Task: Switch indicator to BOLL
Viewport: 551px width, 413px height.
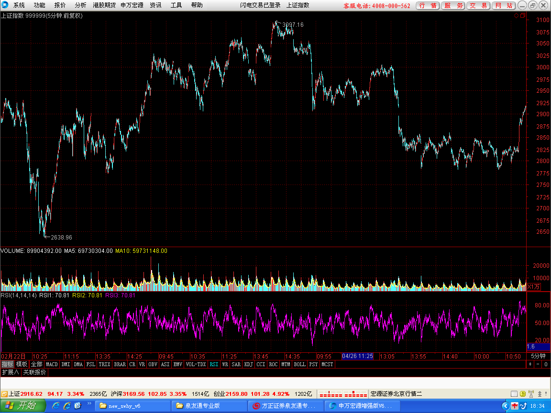Action: click(x=299, y=364)
